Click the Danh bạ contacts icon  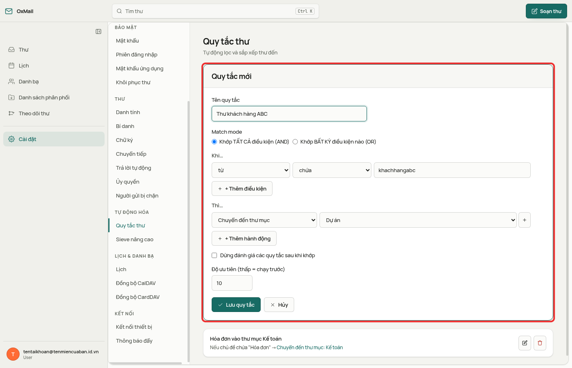pos(11,81)
